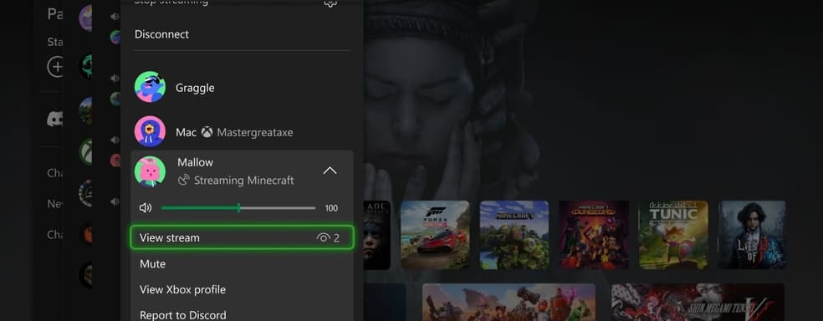The image size is (823, 321).
Task: Open the Tunic game tile
Action: pyautogui.click(x=673, y=235)
